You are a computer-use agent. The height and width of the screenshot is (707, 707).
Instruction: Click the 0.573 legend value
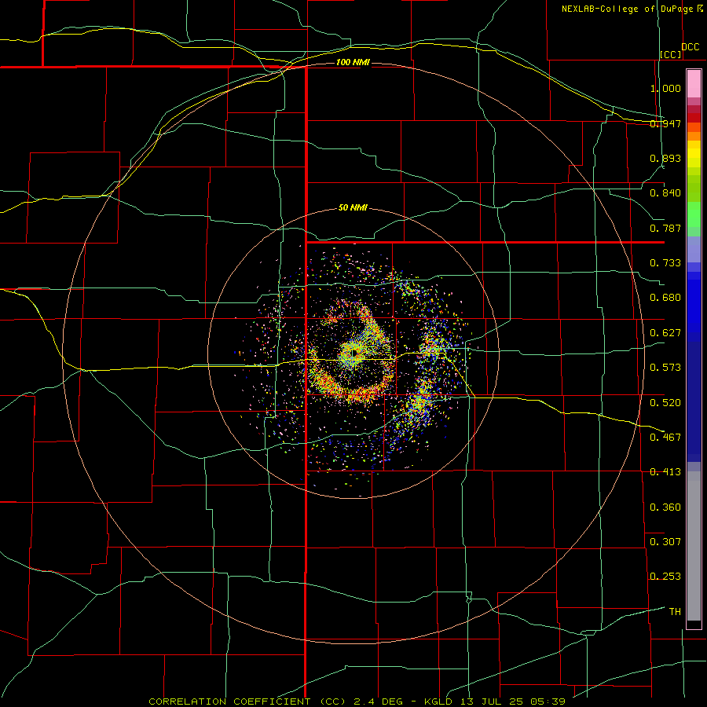pos(665,368)
